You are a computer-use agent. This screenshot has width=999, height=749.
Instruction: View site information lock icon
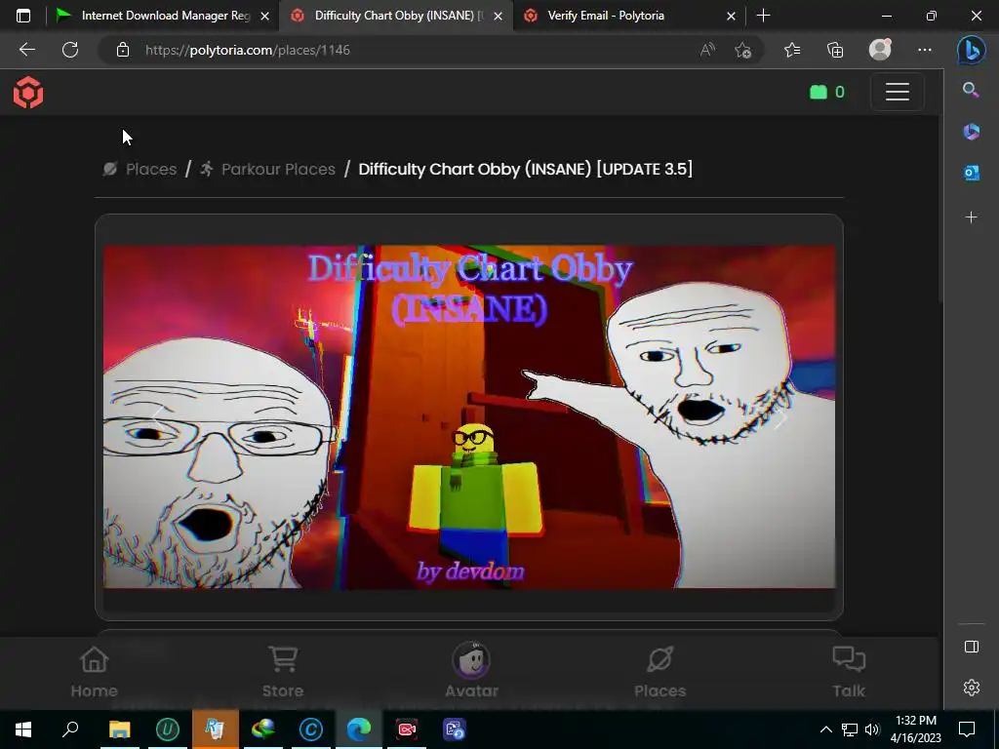click(x=123, y=50)
